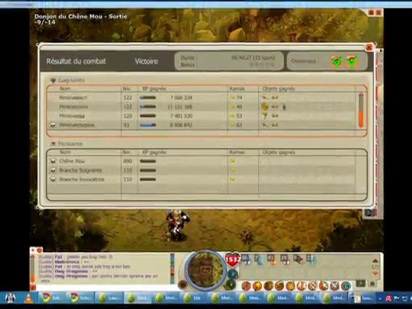Click the large yellow item in 48 kamas row

point(265,106)
